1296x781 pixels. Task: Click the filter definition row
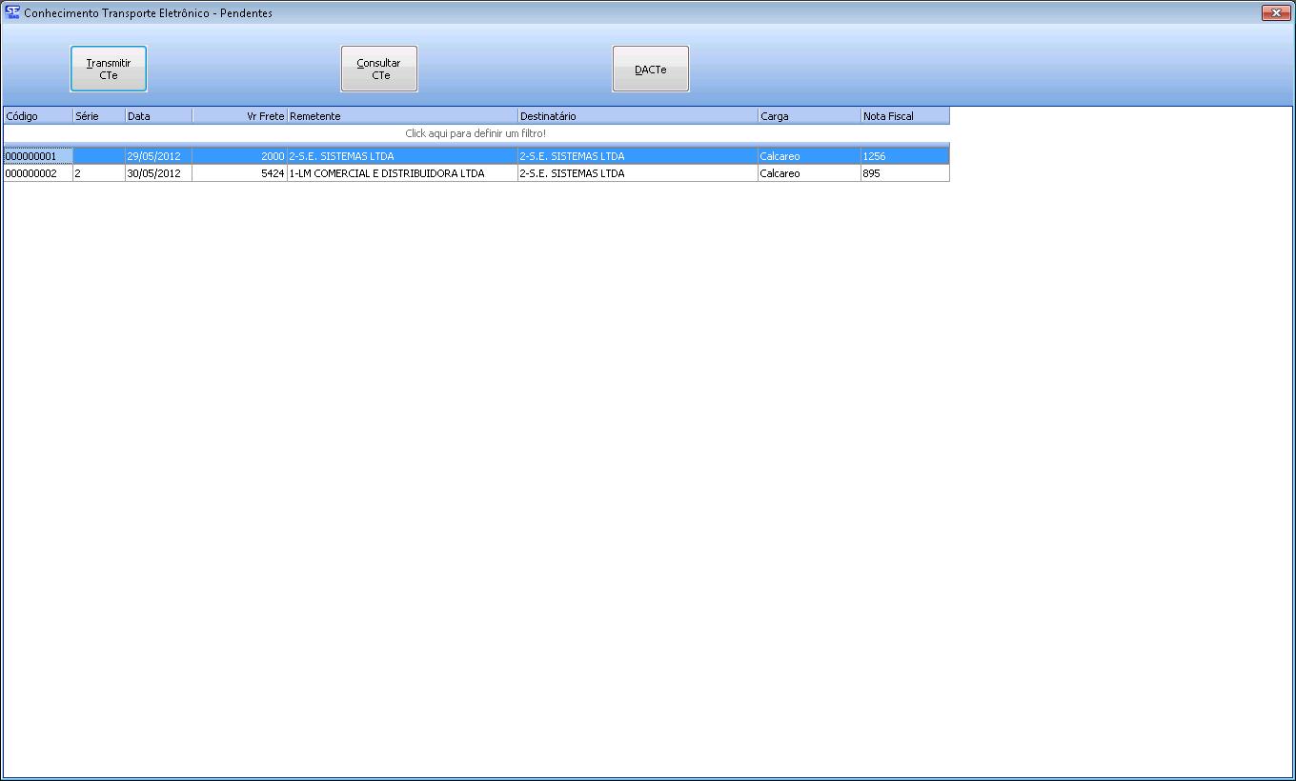coord(476,133)
